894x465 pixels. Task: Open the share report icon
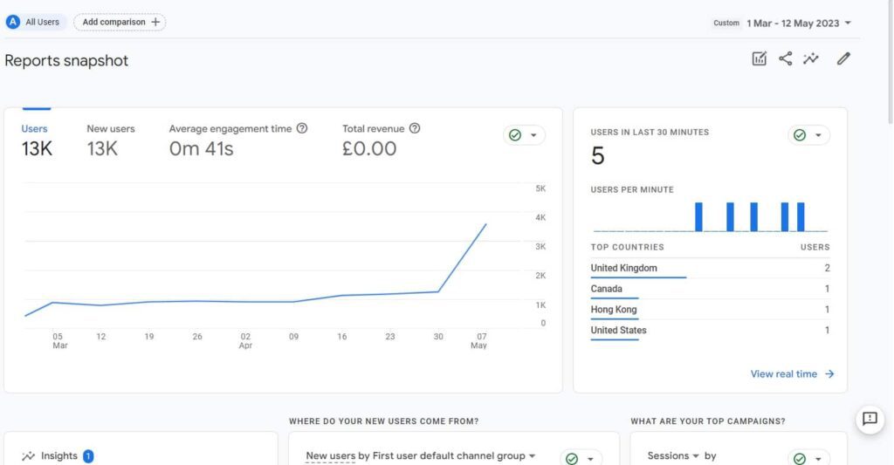pyautogui.click(x=785, y=59)
